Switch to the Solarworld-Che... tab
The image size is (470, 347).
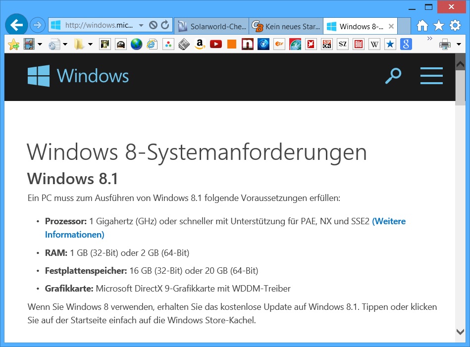[x=211, y=26]
